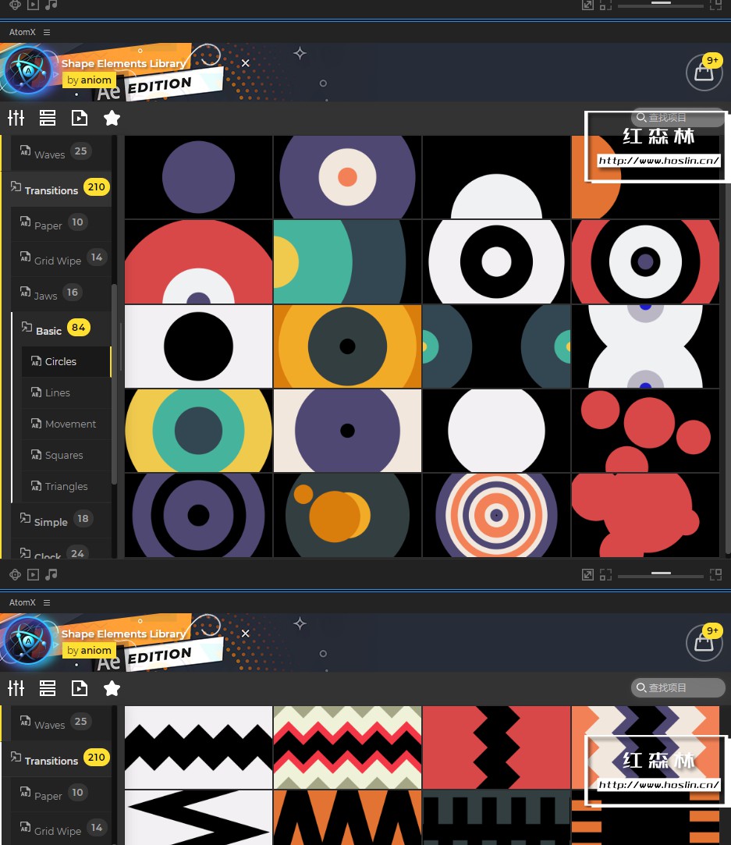Click the dashed frame icon in middle footer bar

click(606, 575)
